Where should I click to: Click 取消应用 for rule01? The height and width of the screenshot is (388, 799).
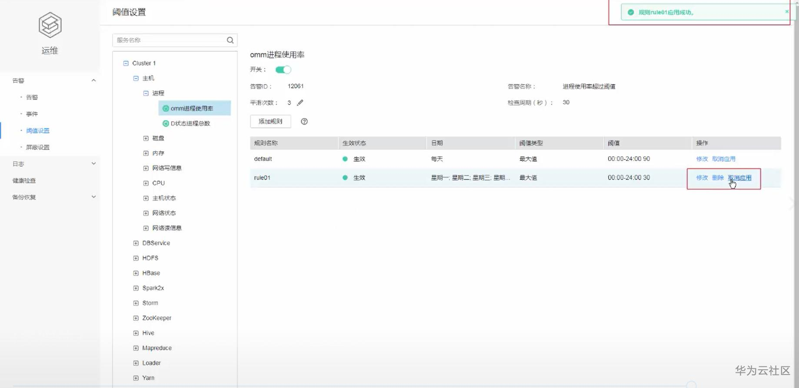(739, 178)
